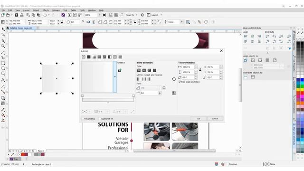Screen dimensions: 304x171
Task: Close the Edit Fill dialog
Action: [221, 51]
